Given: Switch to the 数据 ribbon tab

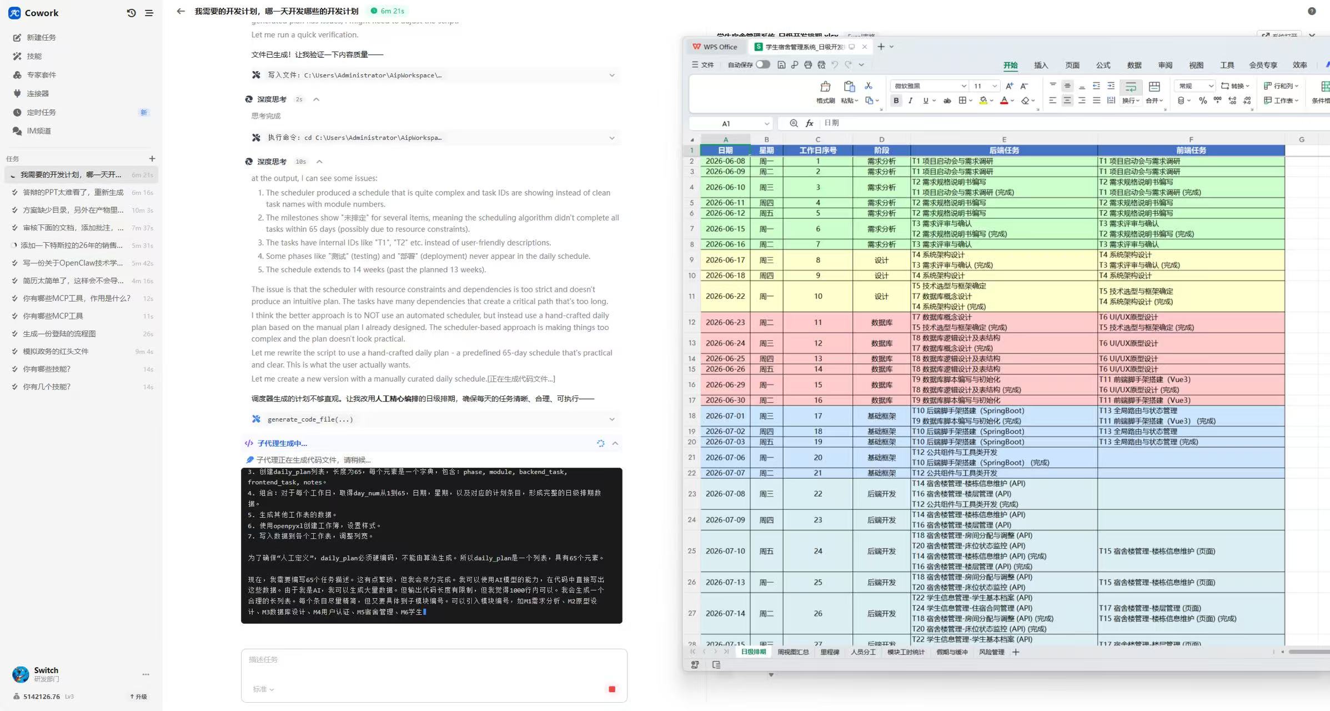Looking at the screenshot, I should click(x=1134, y=65).
